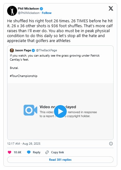Viewport: 121px width, 170px height.
Task: Click the 10.6K likes count
Action: click(17, 152)
